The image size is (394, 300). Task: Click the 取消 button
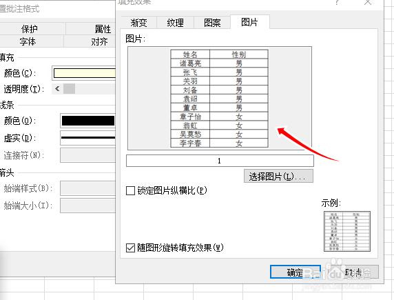coord(353,272)
